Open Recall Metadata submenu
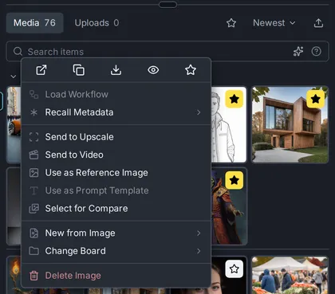 click(x=116, y=112)
